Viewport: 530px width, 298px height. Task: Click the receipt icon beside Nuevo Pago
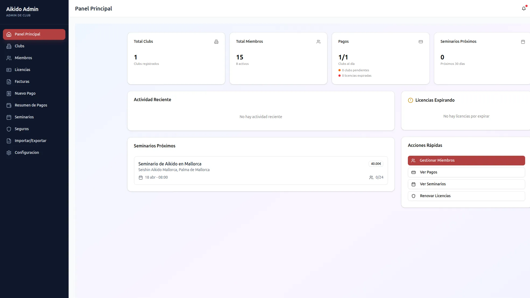(x=9, y=94)
